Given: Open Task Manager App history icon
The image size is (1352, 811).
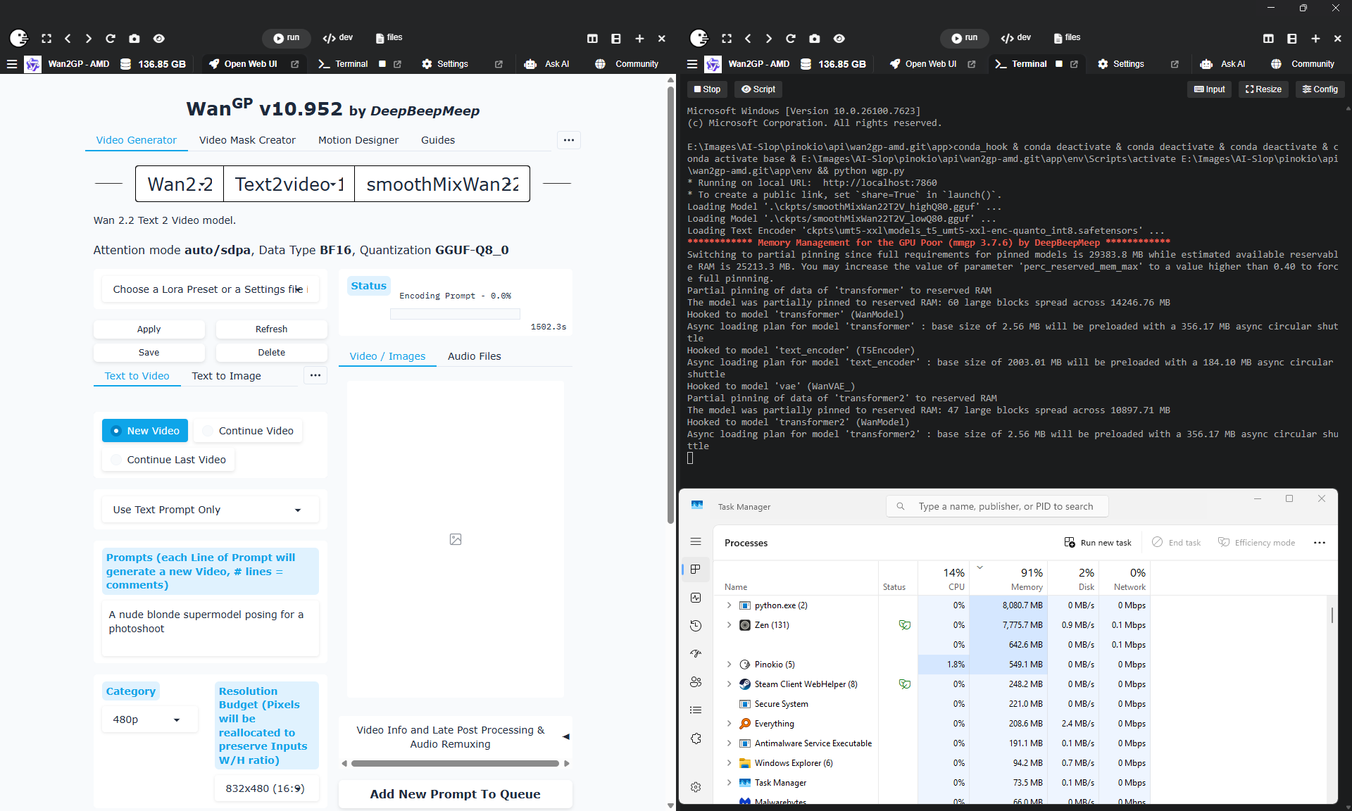Looking at the screenshot, I should tap(696, 625).
